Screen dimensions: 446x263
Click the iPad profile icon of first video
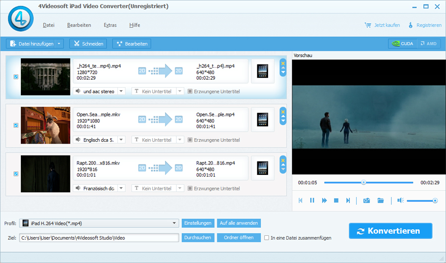[263, 71]
